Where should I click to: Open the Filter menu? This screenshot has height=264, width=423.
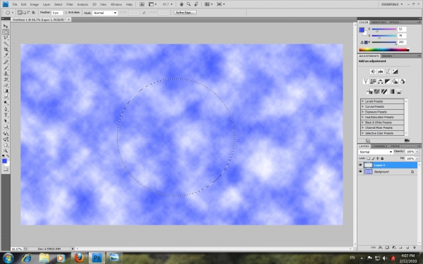click(x=70, y=4)
